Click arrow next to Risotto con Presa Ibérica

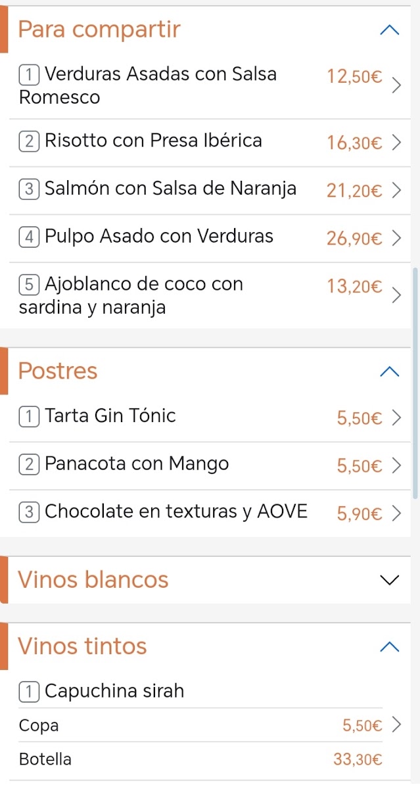396,143
